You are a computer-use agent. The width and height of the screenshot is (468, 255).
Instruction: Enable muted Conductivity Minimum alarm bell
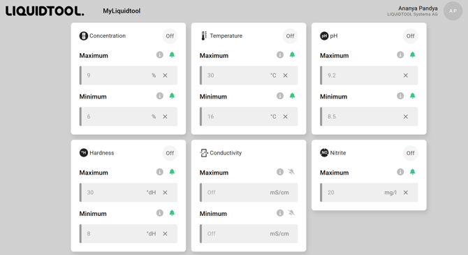coord(291,212)
